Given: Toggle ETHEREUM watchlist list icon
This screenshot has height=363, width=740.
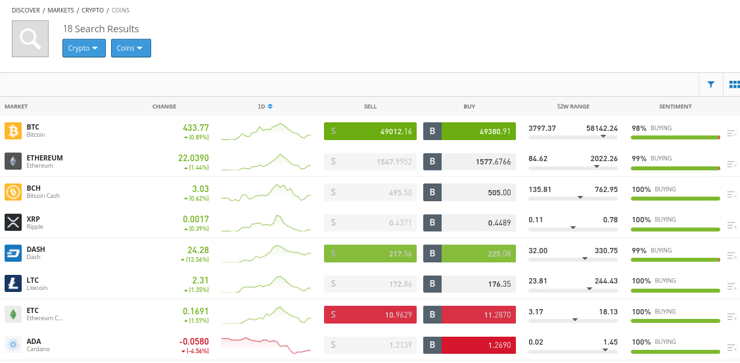Looking at the screenshot, I should 732,164.
